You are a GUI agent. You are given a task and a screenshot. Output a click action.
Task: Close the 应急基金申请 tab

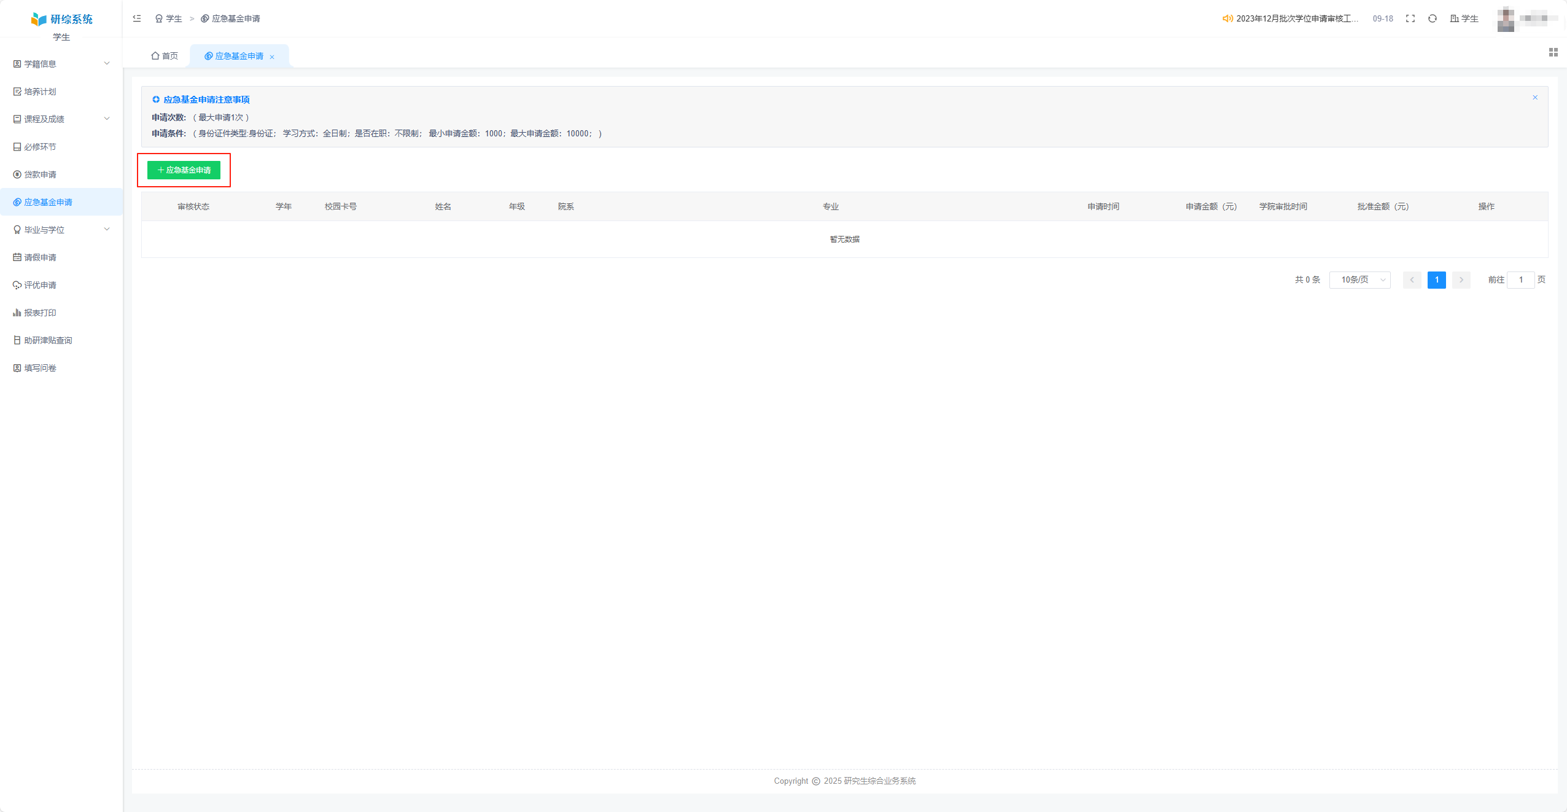pos(272,57)
